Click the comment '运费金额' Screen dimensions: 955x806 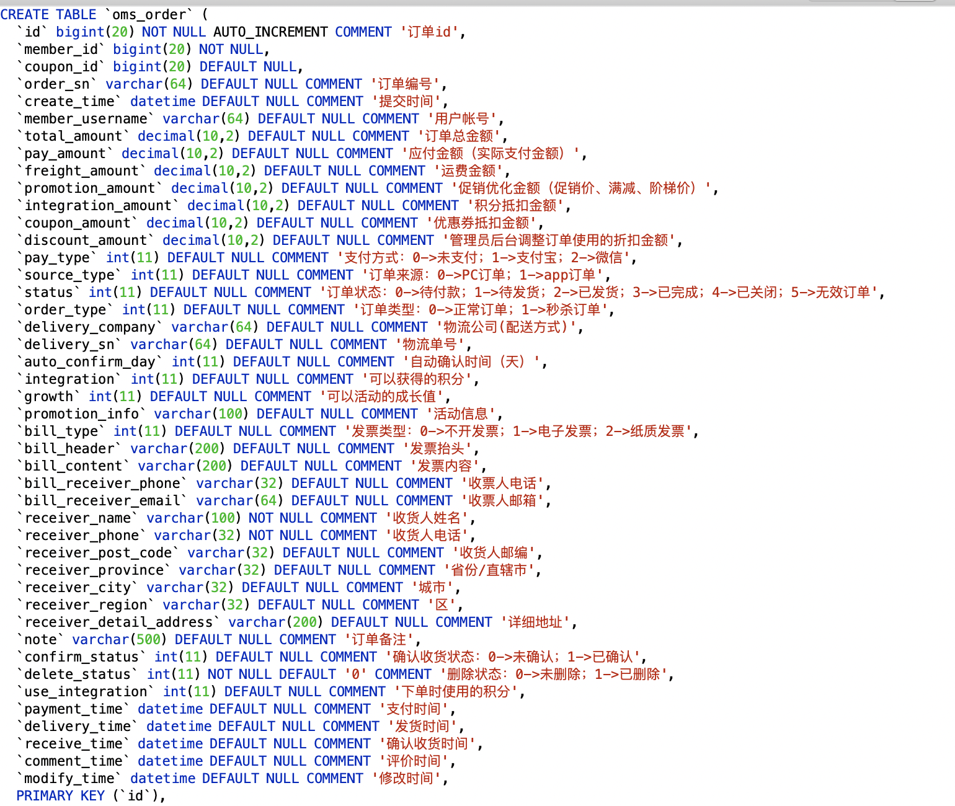coord(469,170)
